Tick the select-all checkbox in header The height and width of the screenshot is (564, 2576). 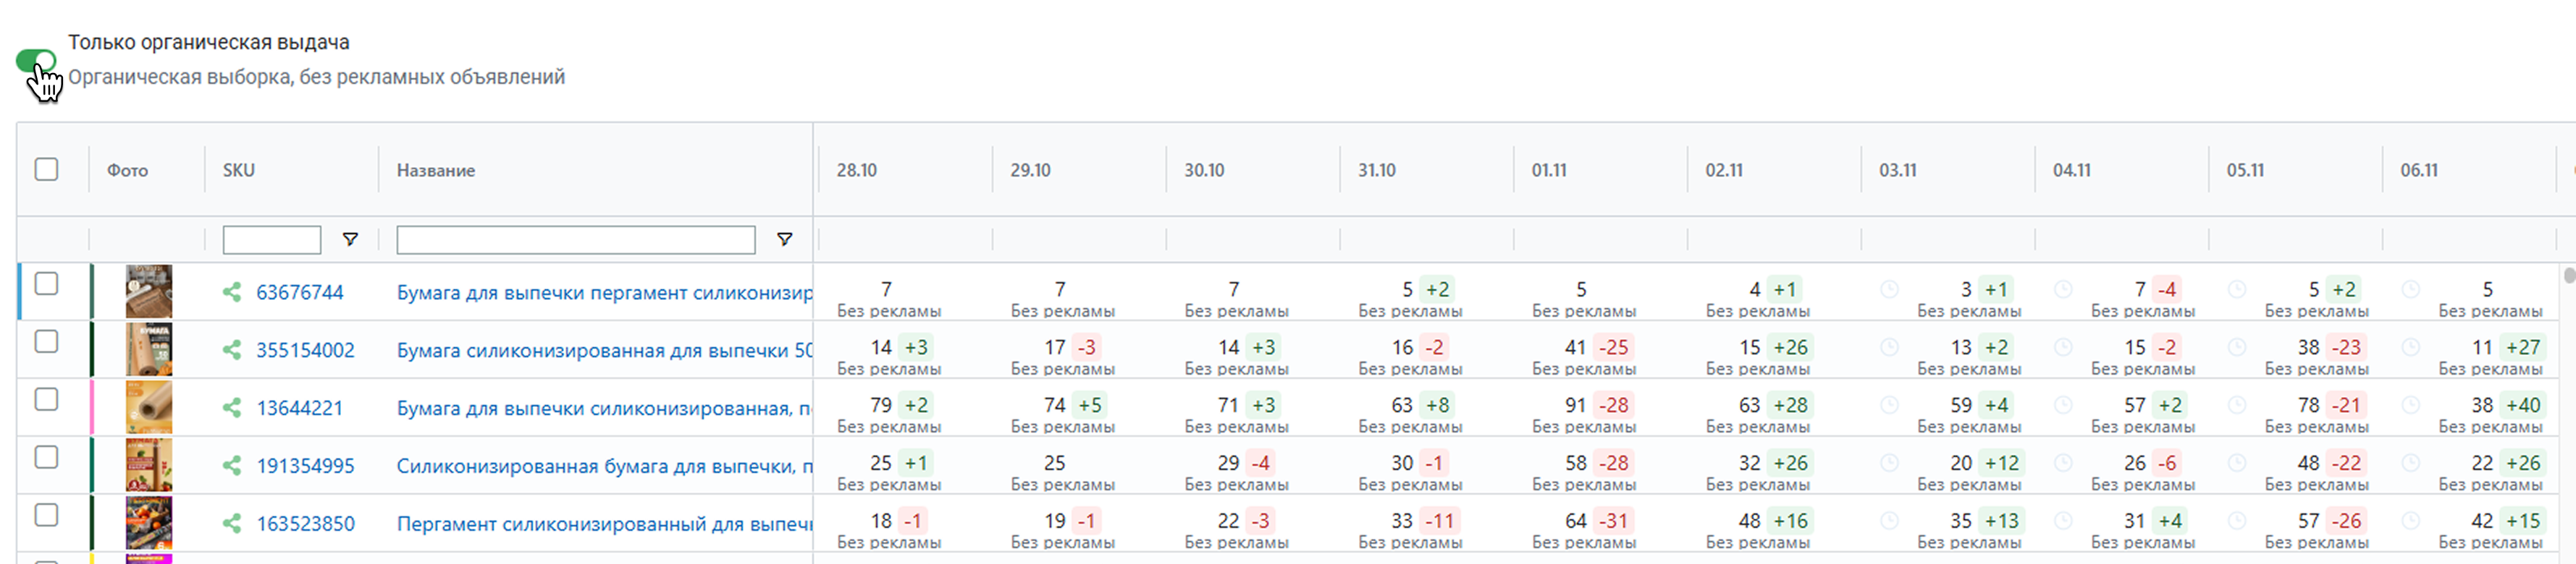pyautogui.click(x=46, y=170)
